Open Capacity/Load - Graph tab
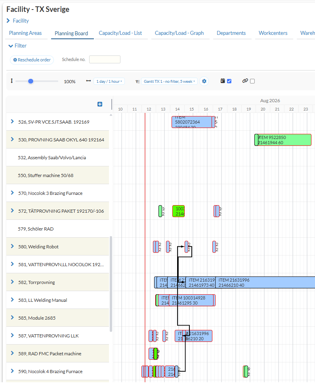The height and width of the screenshot is (383, 315). coord(179,33)
